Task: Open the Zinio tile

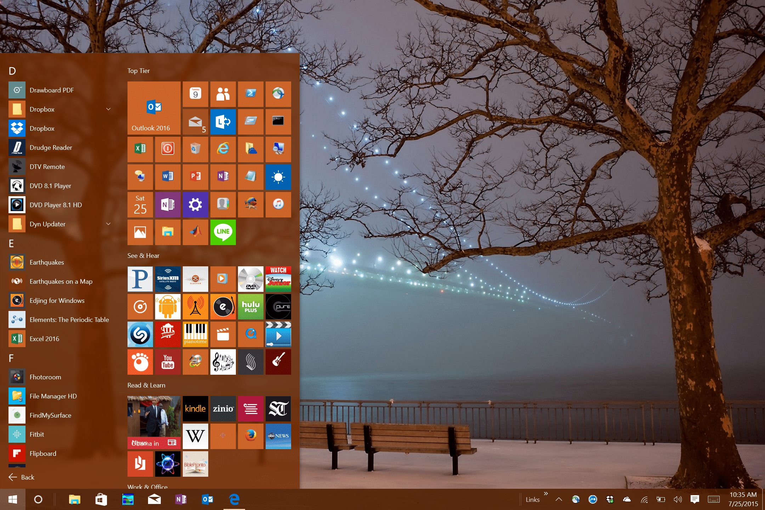Action: click(x=223, y=408)
